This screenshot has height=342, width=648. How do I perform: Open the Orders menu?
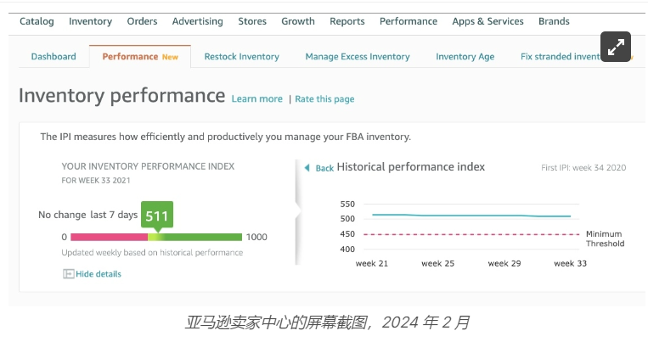point(142,21)
